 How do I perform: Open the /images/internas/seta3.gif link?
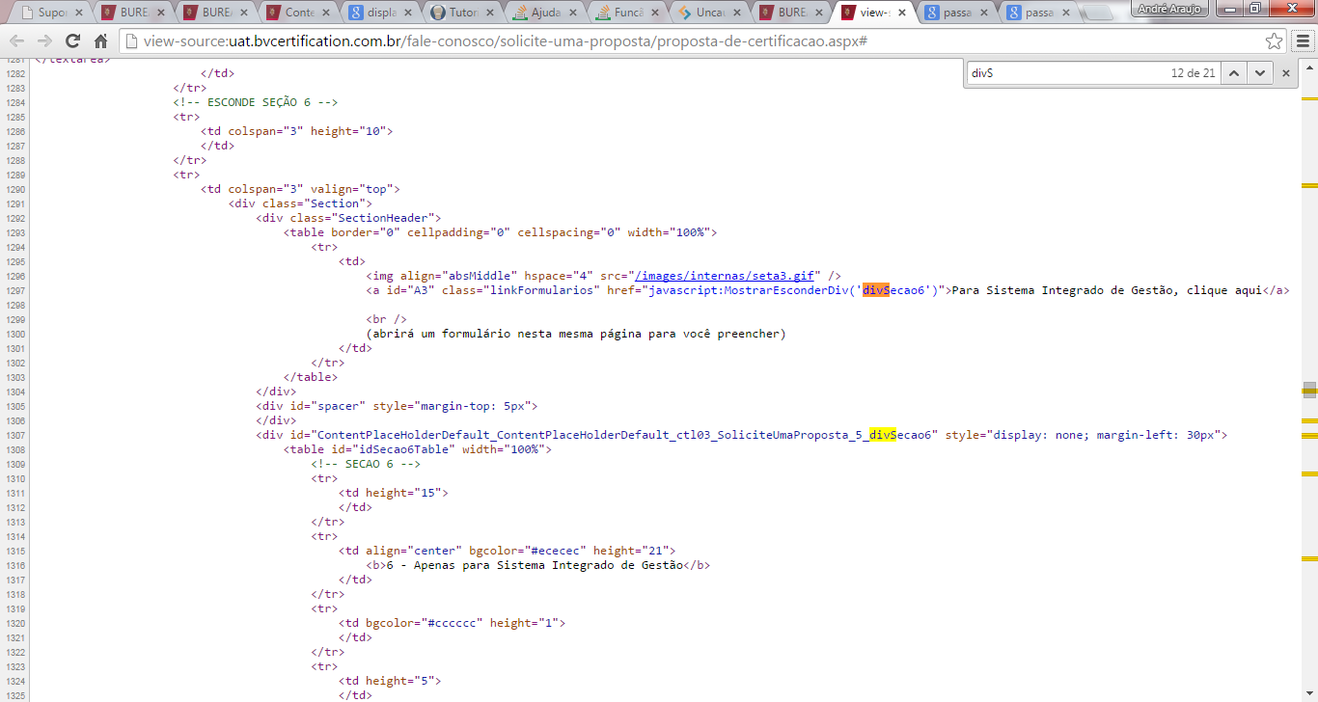coord(724,276)
